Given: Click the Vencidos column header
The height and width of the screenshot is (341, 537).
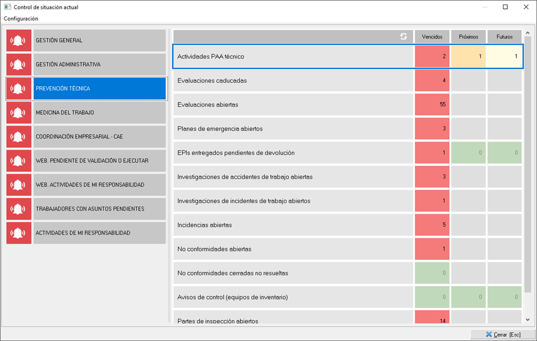Looking at the screenshot, I should pos(432,36).
